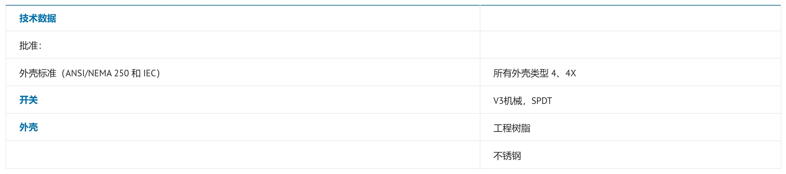Select the SPDT text

(x=542, y=101)
